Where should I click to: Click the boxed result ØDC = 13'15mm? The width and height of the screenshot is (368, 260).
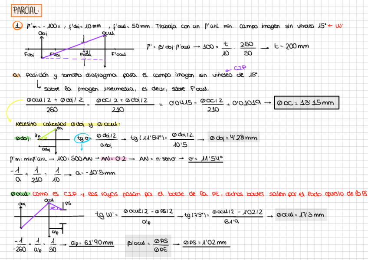(x=306, y=103)
